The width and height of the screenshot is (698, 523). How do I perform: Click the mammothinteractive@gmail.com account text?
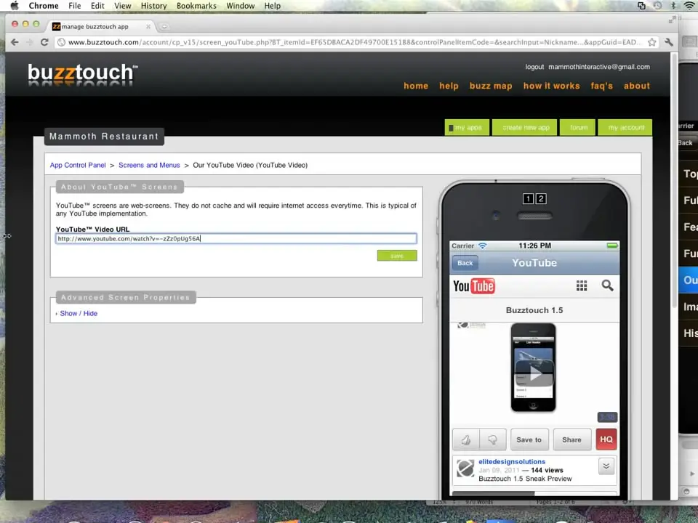(599, 67)
